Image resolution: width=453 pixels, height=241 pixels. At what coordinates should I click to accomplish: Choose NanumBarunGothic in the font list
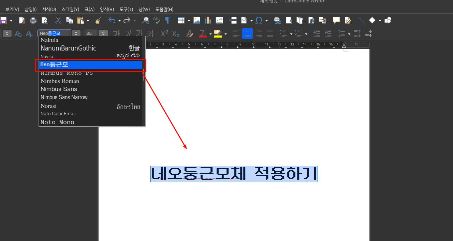click(x=68, y=48)
